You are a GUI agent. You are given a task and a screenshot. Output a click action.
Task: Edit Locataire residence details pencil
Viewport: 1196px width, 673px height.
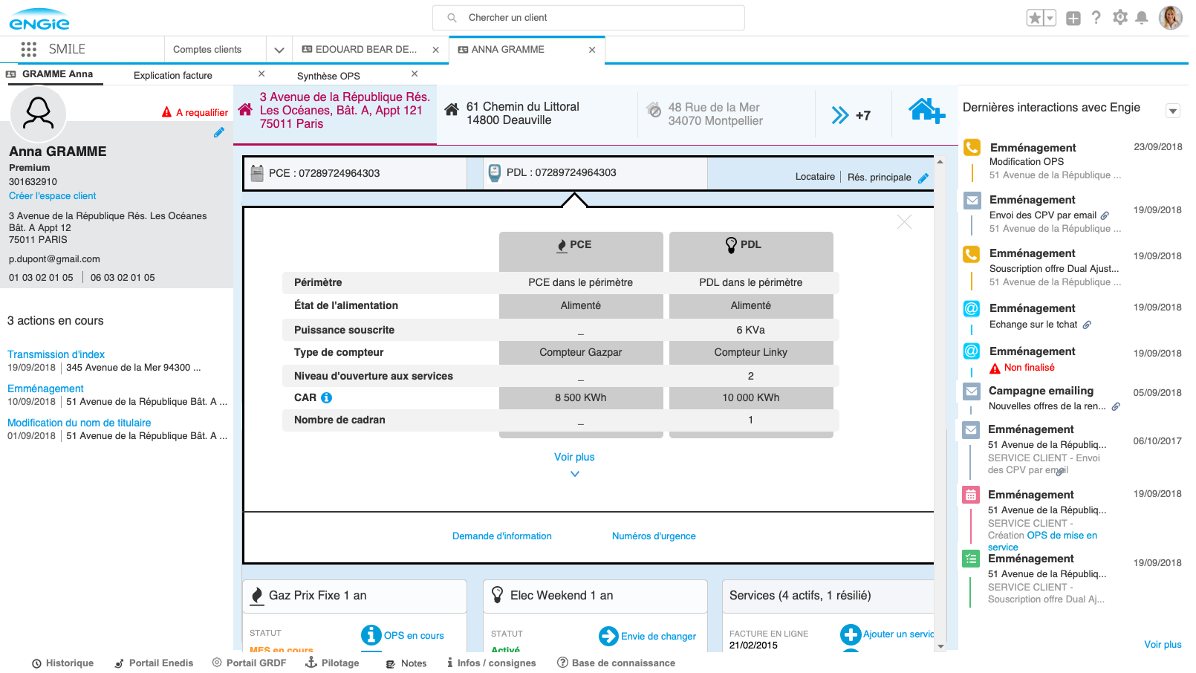(923, 178)
